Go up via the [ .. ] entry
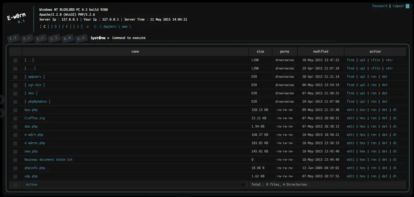Viewport: 414px width, 197px height. [30, 68]
